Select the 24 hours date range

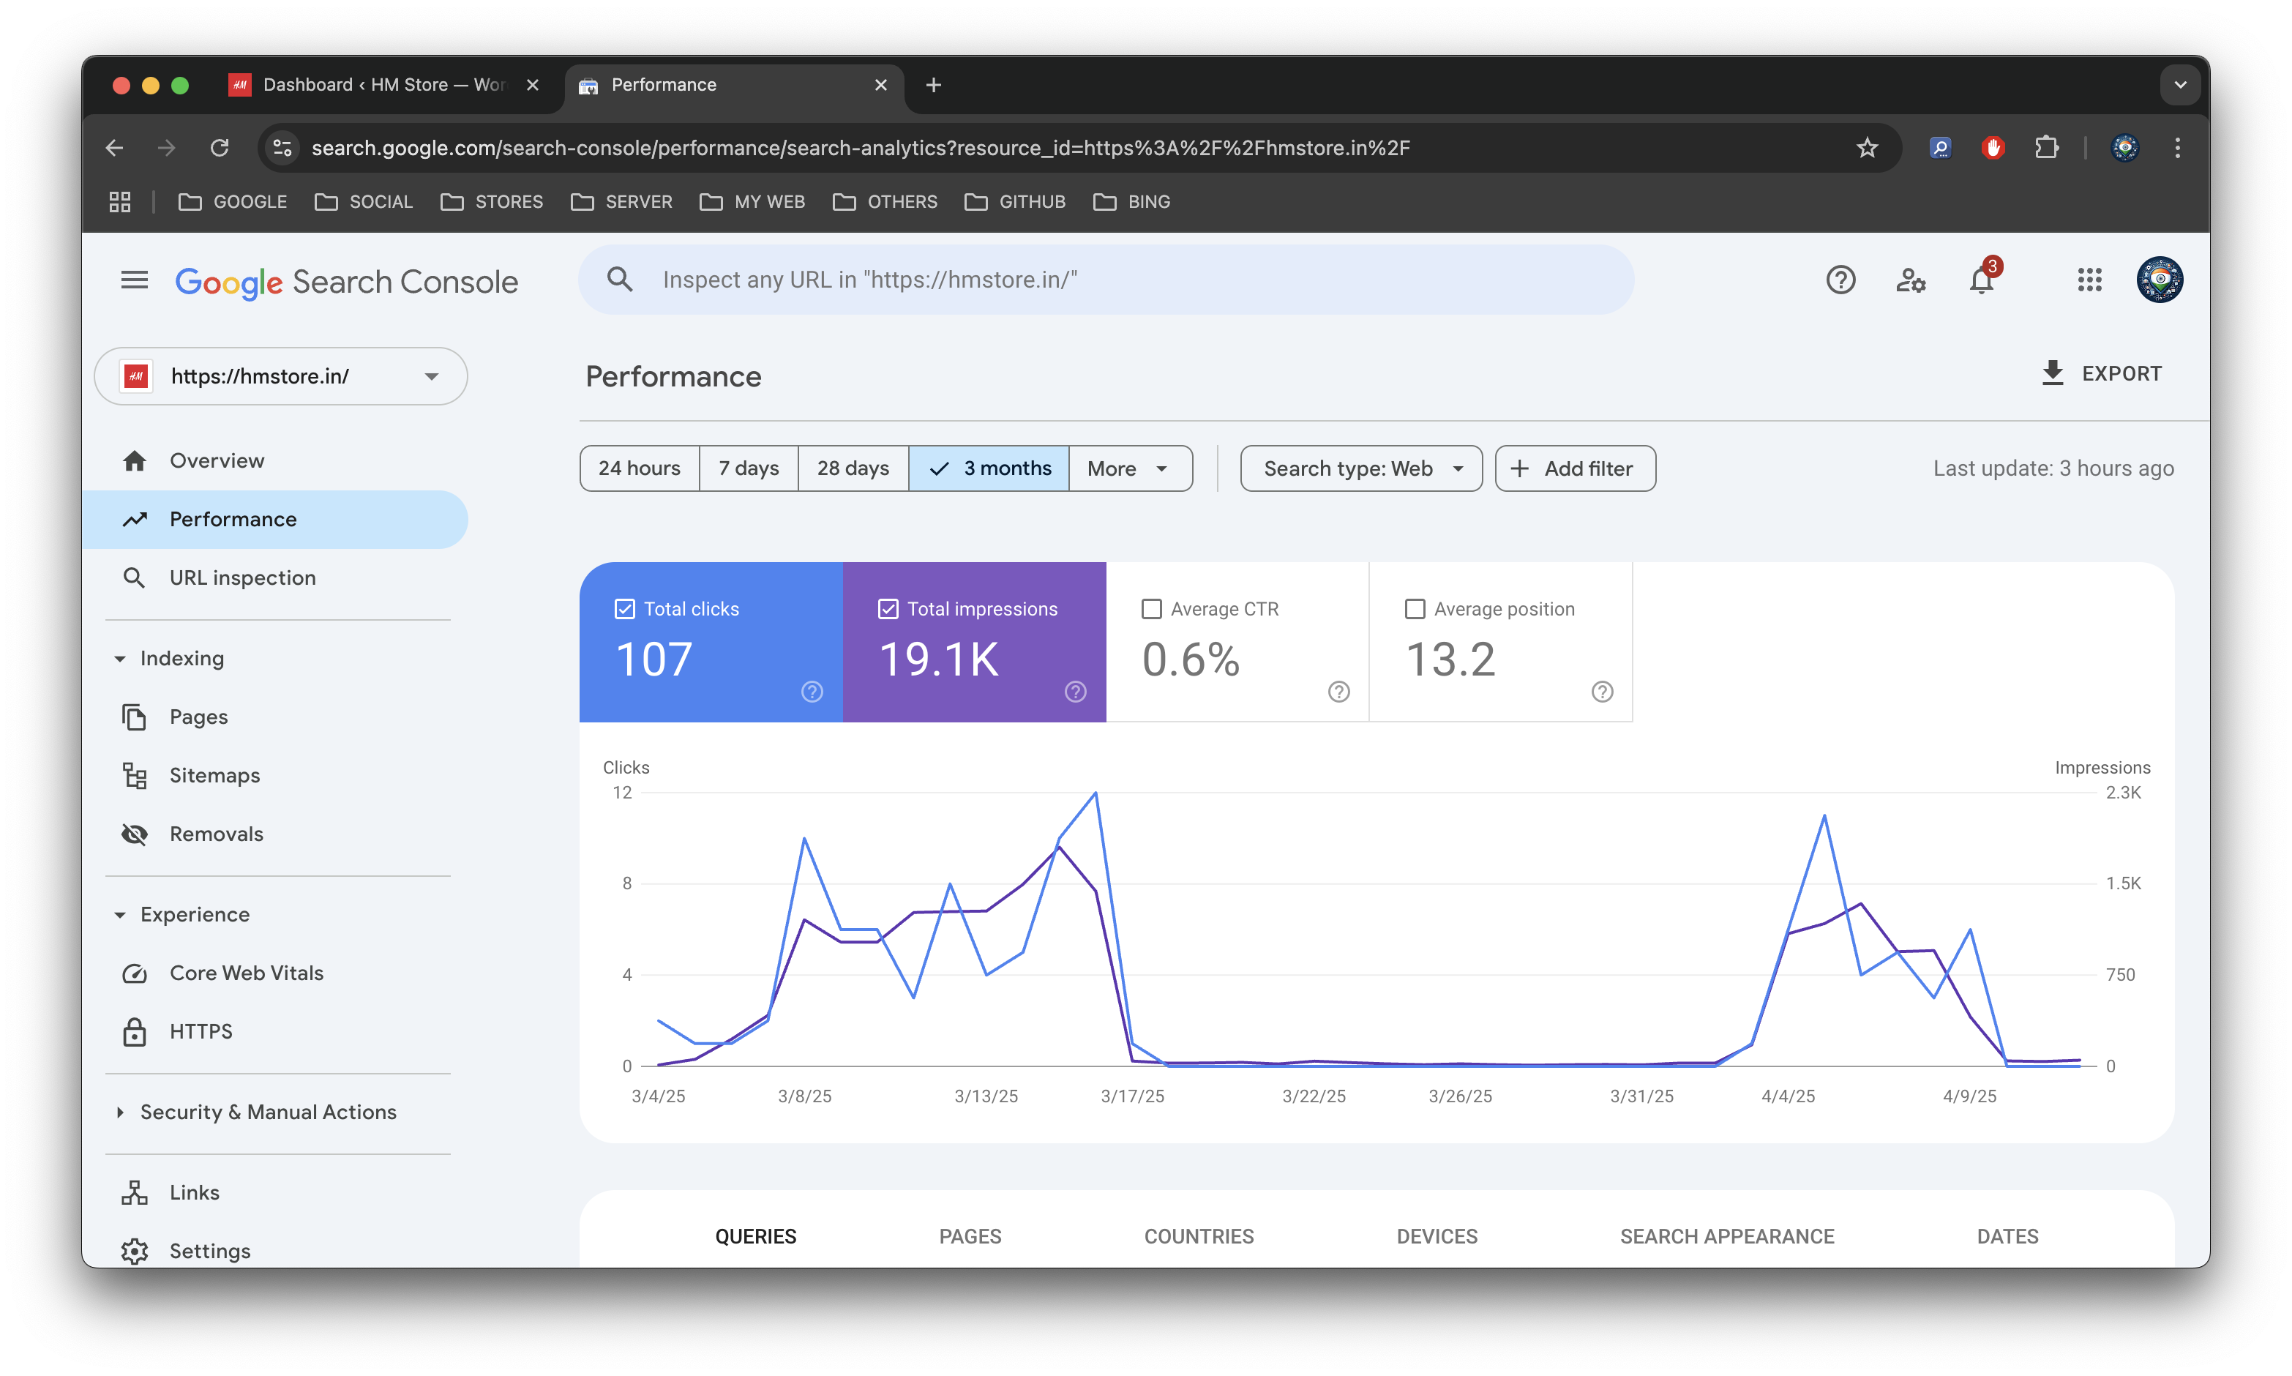(640, 469)
